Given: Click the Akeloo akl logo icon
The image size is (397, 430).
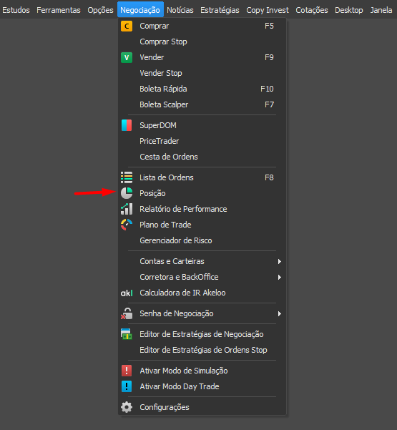Looking at the screenshot, I should [x=127, y=293].
